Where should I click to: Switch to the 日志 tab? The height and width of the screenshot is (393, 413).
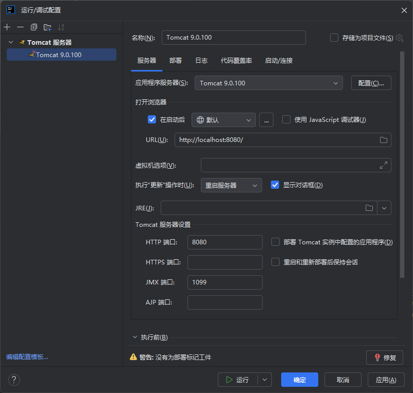pyautogui.click(x=201, y=61)
